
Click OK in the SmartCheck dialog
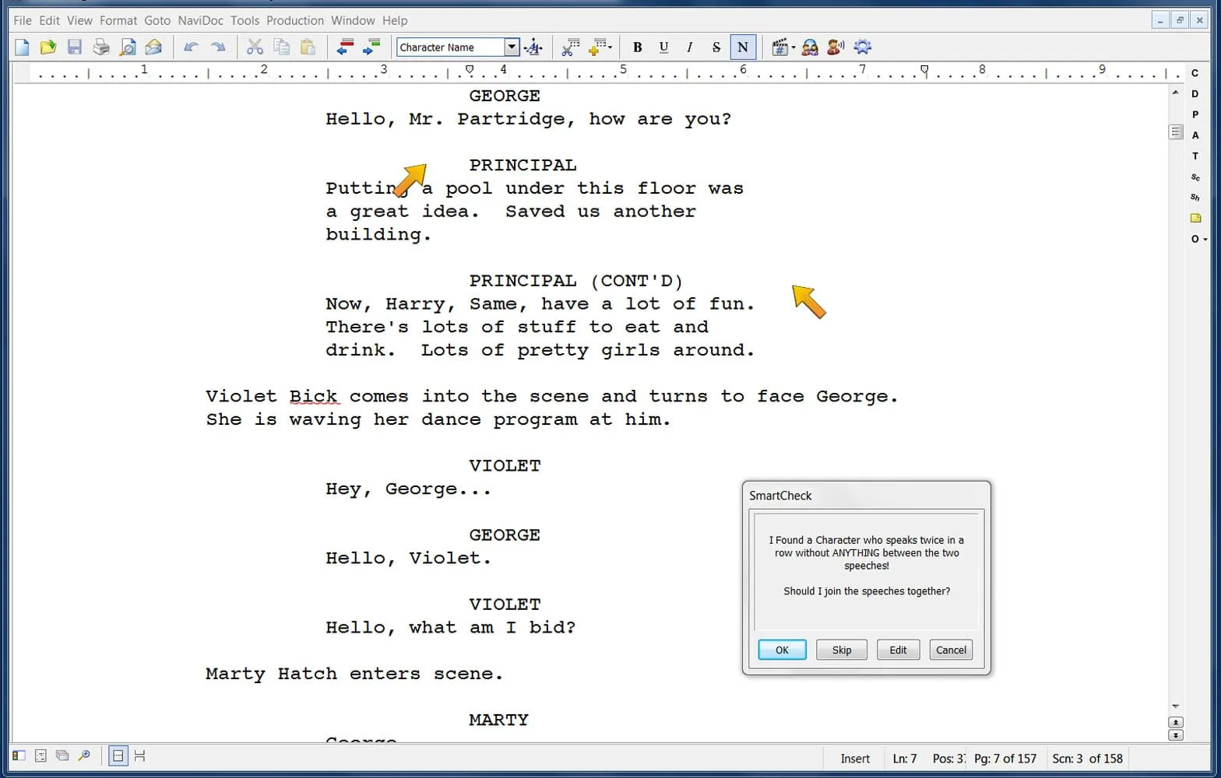782,650
